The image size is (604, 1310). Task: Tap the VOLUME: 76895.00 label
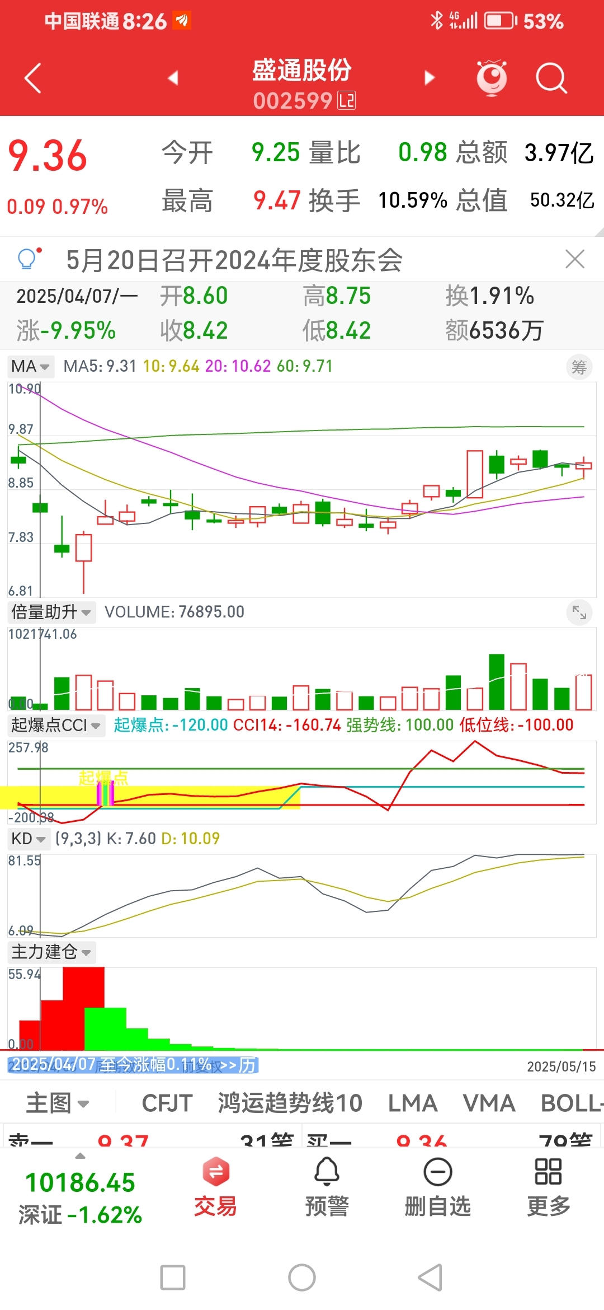(x=174, y=612)
